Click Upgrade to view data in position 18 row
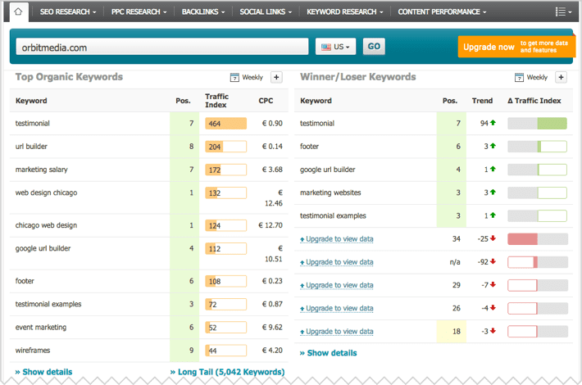 click(337, 332)
